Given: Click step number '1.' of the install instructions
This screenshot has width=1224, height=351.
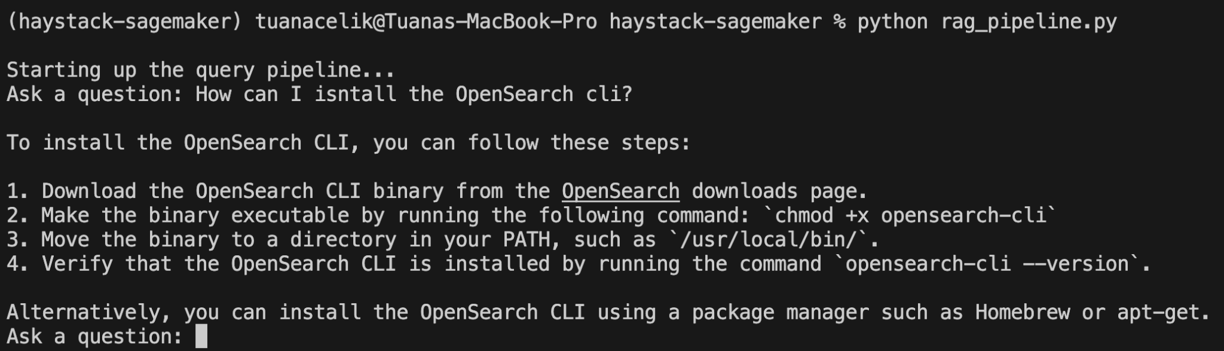Looking at the screenshot, I should [18, 191].
